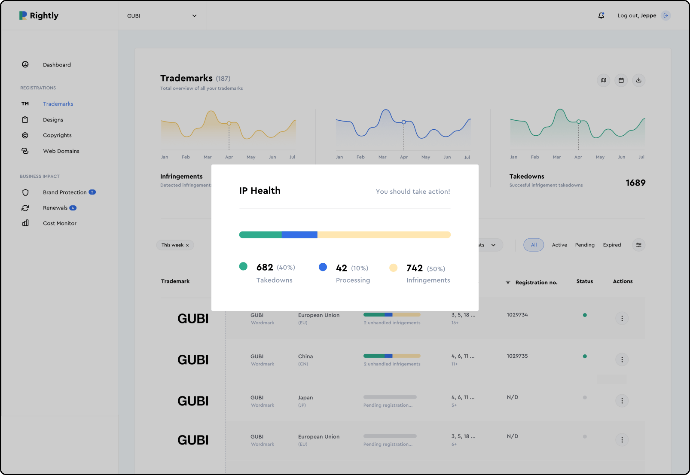Open Brand Protection in sidebar
This screenshot has width=690, height=475.
64,192
